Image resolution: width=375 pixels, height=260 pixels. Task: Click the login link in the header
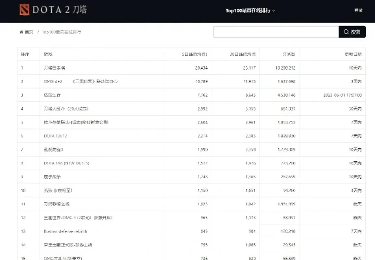pyautogui.click(x=358, y=10)
